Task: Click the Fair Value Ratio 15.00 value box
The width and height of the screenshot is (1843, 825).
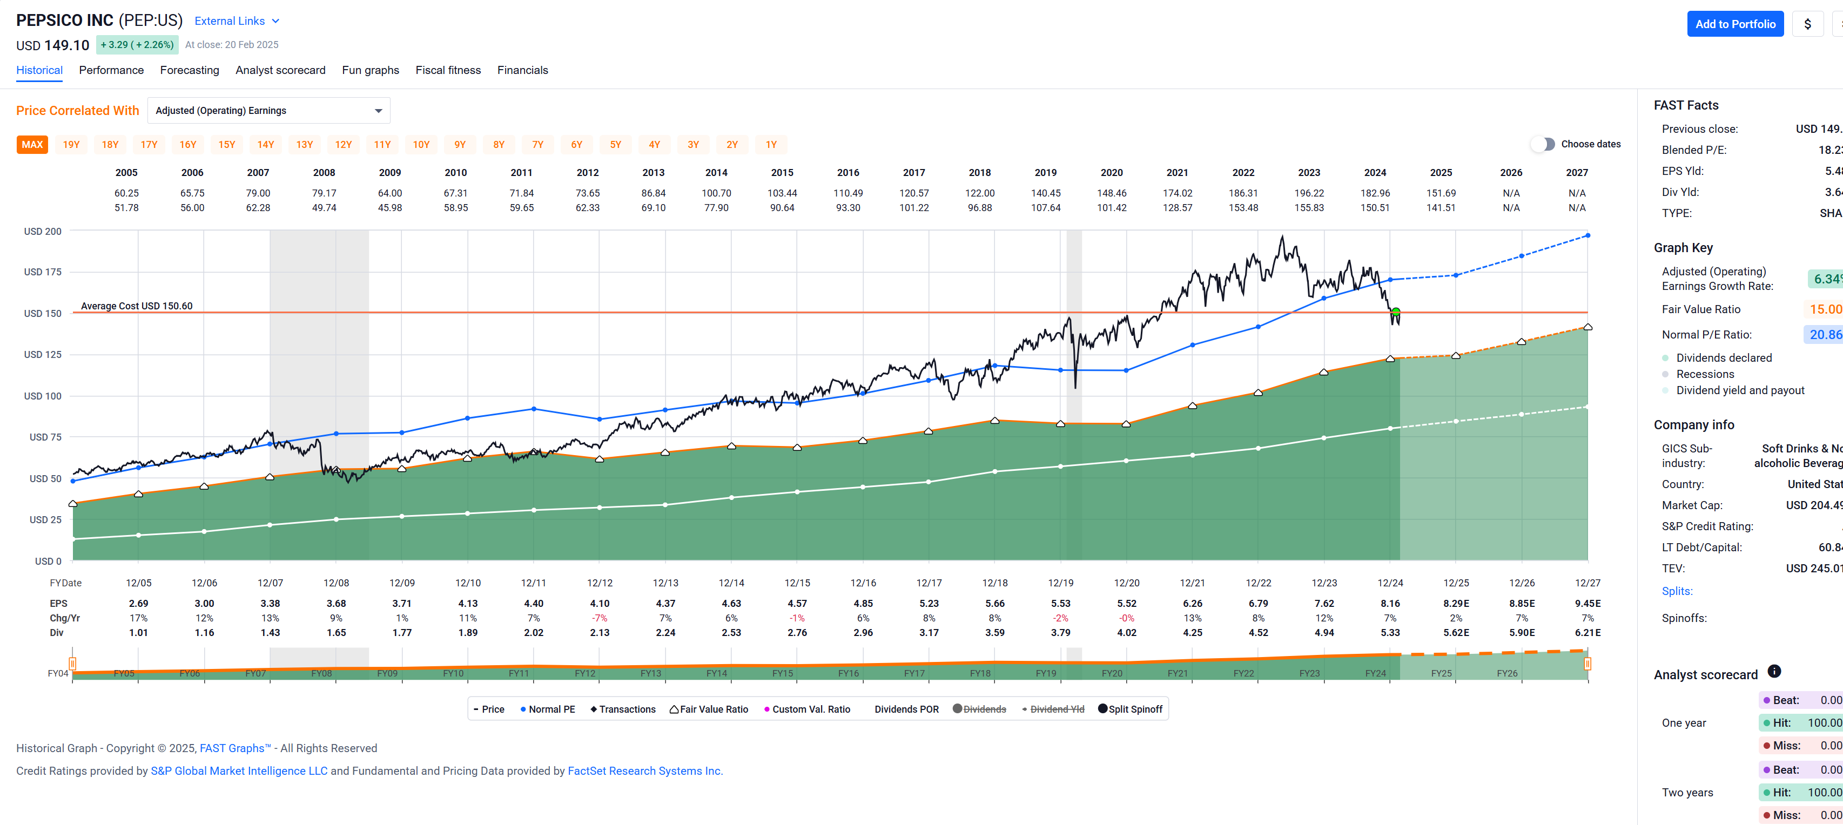Action: click(1824, 309)
